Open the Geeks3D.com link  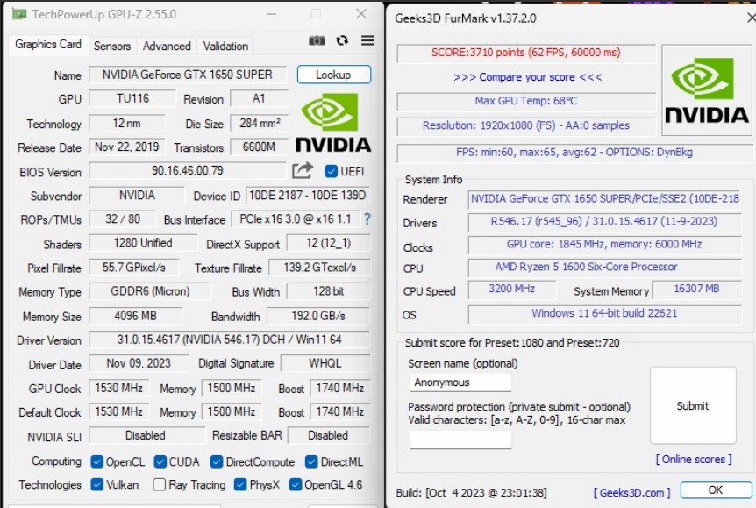[631, 492]
